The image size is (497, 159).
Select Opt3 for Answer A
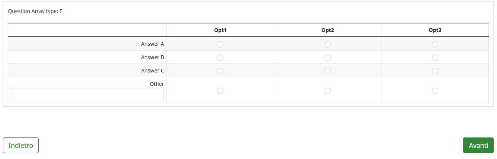[x=435, y=45]
